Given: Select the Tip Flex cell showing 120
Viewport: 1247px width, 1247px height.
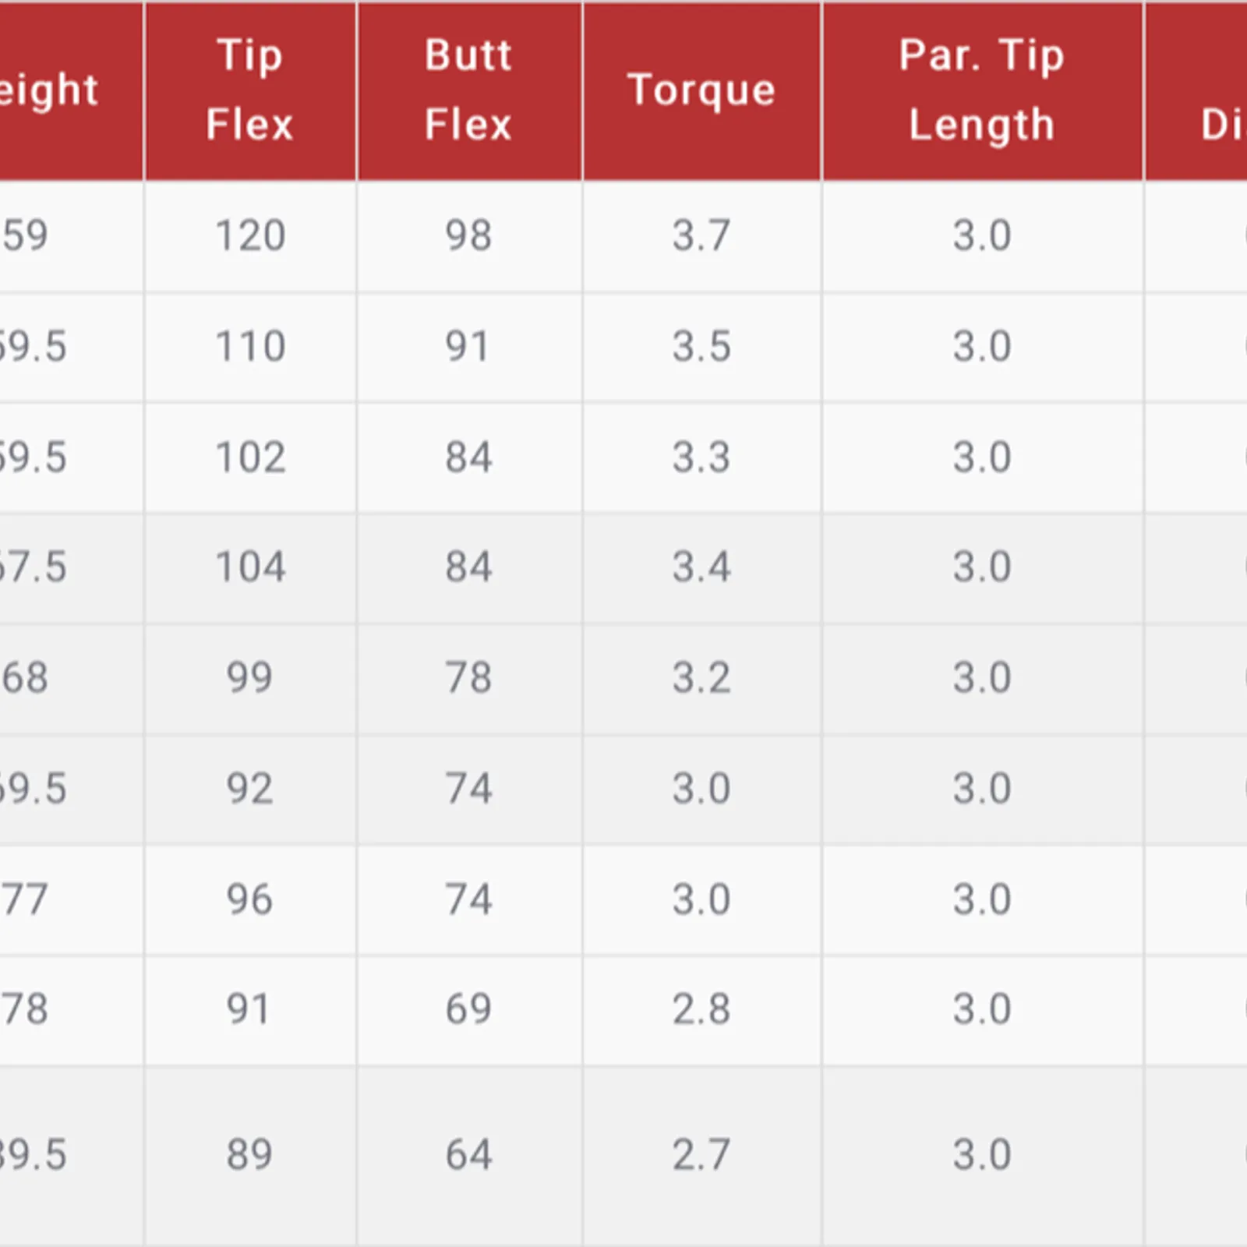Looking at the screenshot, I should [x=250, y=235].
